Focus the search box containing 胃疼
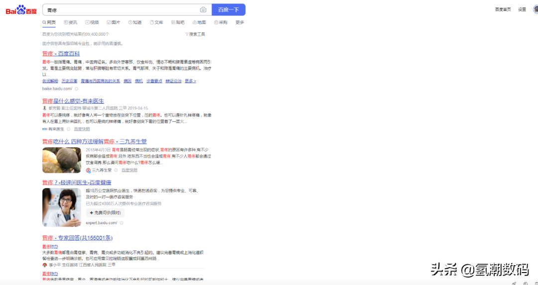The height and width of the screenshot is (285, 538). pos(127,9)
